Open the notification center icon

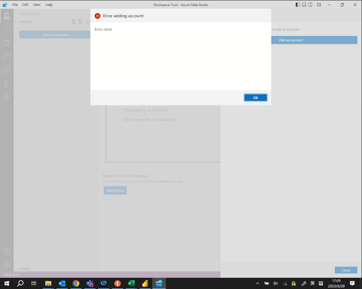(x=352, y=283)
